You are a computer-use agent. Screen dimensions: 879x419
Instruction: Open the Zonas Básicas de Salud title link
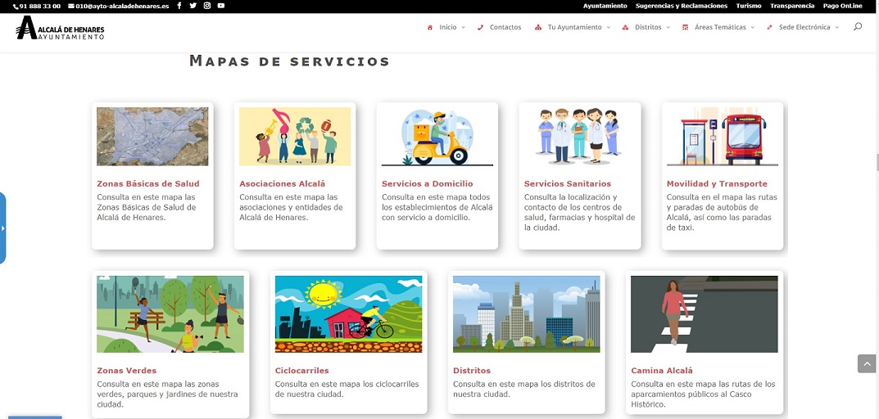point(148,184)
